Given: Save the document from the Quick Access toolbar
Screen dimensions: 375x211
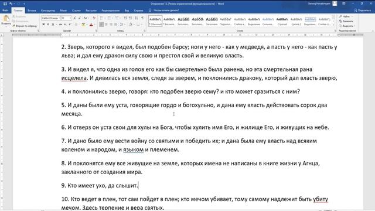Looking at the screenshot, I should pyautogui.click(x=5, y=4).
